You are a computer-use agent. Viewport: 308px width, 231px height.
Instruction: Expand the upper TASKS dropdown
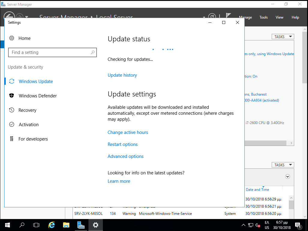click(283, 37)
